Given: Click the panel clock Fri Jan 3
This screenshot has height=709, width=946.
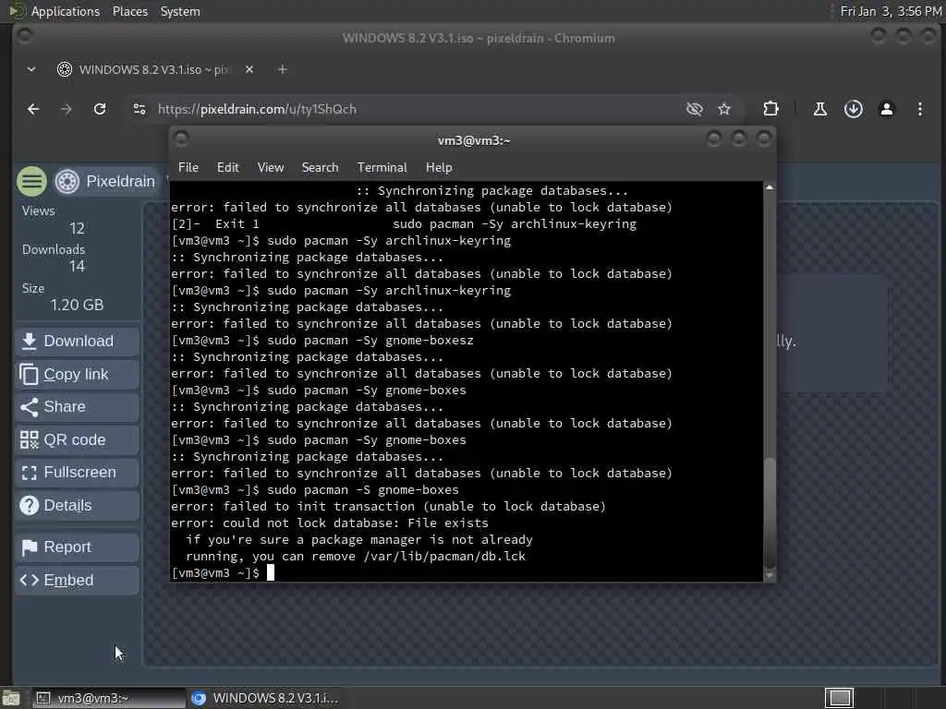Looking at the screenshot, I should point(891,11).
